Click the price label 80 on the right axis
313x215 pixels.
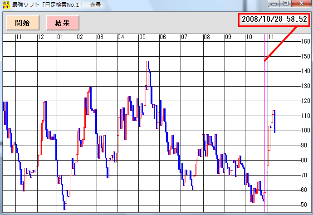304,160
